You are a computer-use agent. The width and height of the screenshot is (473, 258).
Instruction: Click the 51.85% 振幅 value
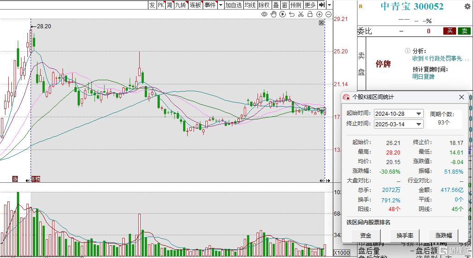pyautogui.click(x=454, y=171)
